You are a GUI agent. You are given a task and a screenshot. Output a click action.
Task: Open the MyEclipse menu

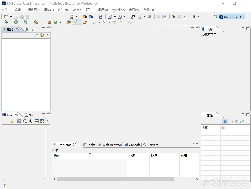pyautogui.click(x=119, y=10)
